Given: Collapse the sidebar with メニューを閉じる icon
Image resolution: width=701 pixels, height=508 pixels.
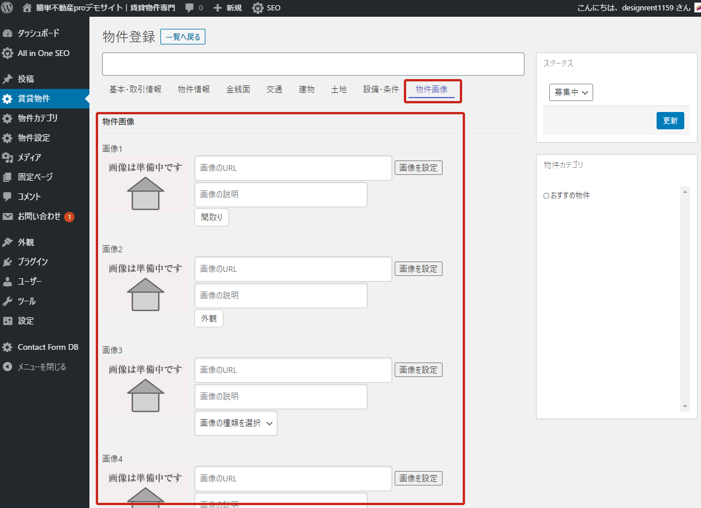Looking at the screenshot, I should pyautogui.click(x=8, y=367).
